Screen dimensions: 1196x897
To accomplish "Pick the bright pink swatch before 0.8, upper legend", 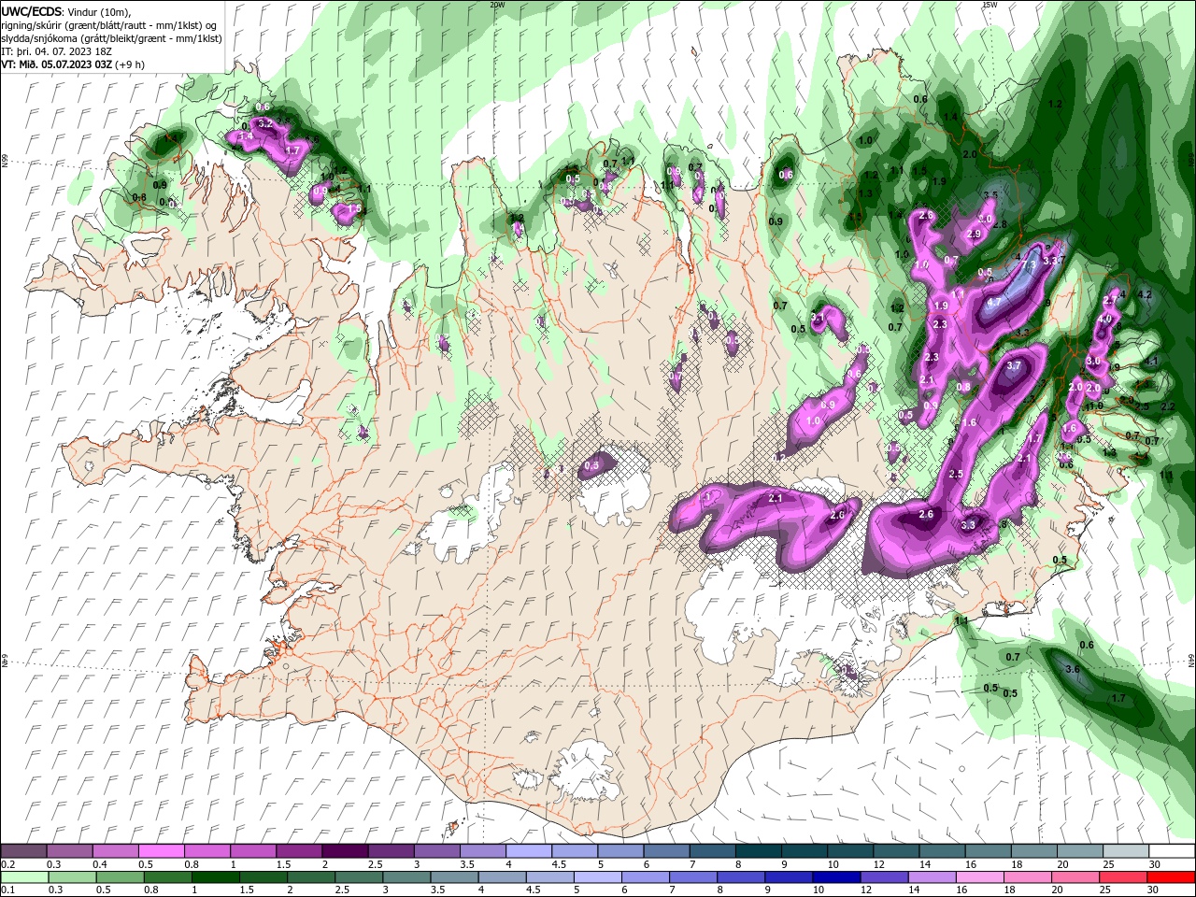I will click(161, 851).
